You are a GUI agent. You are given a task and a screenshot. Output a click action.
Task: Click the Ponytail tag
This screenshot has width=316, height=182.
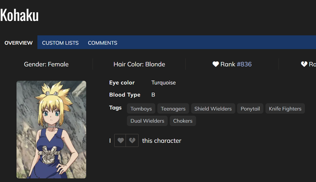[250, 109]
